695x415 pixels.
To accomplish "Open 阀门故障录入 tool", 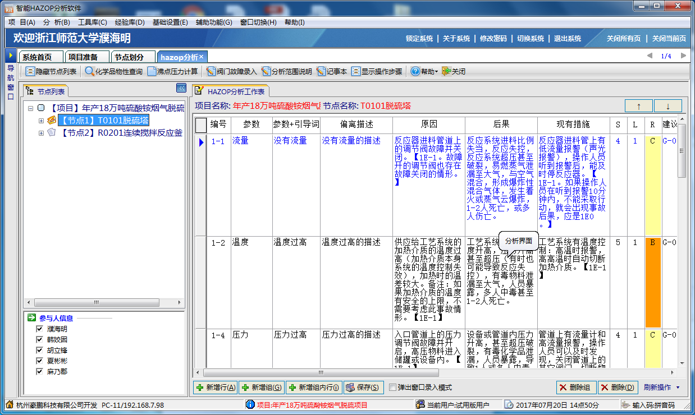I will tap(211, 72).
